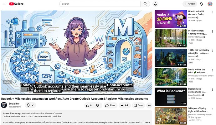Click the Search input field
The height and width of the screenshot is (125, 216).
[100, 4]
